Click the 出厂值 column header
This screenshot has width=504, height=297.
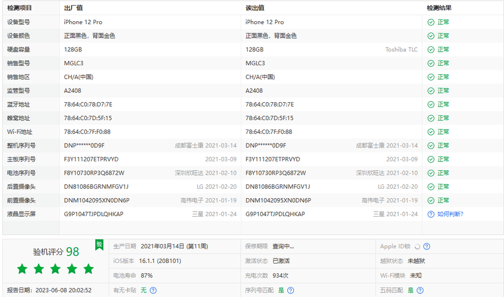coord(73,8)
